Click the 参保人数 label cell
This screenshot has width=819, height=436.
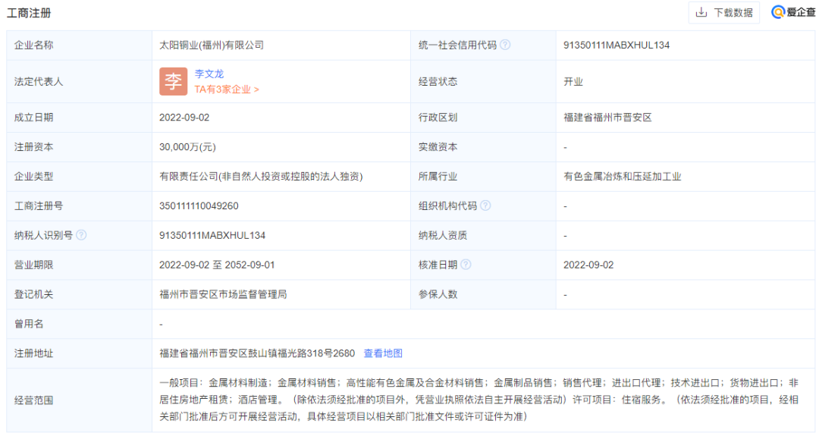[483, 294]
